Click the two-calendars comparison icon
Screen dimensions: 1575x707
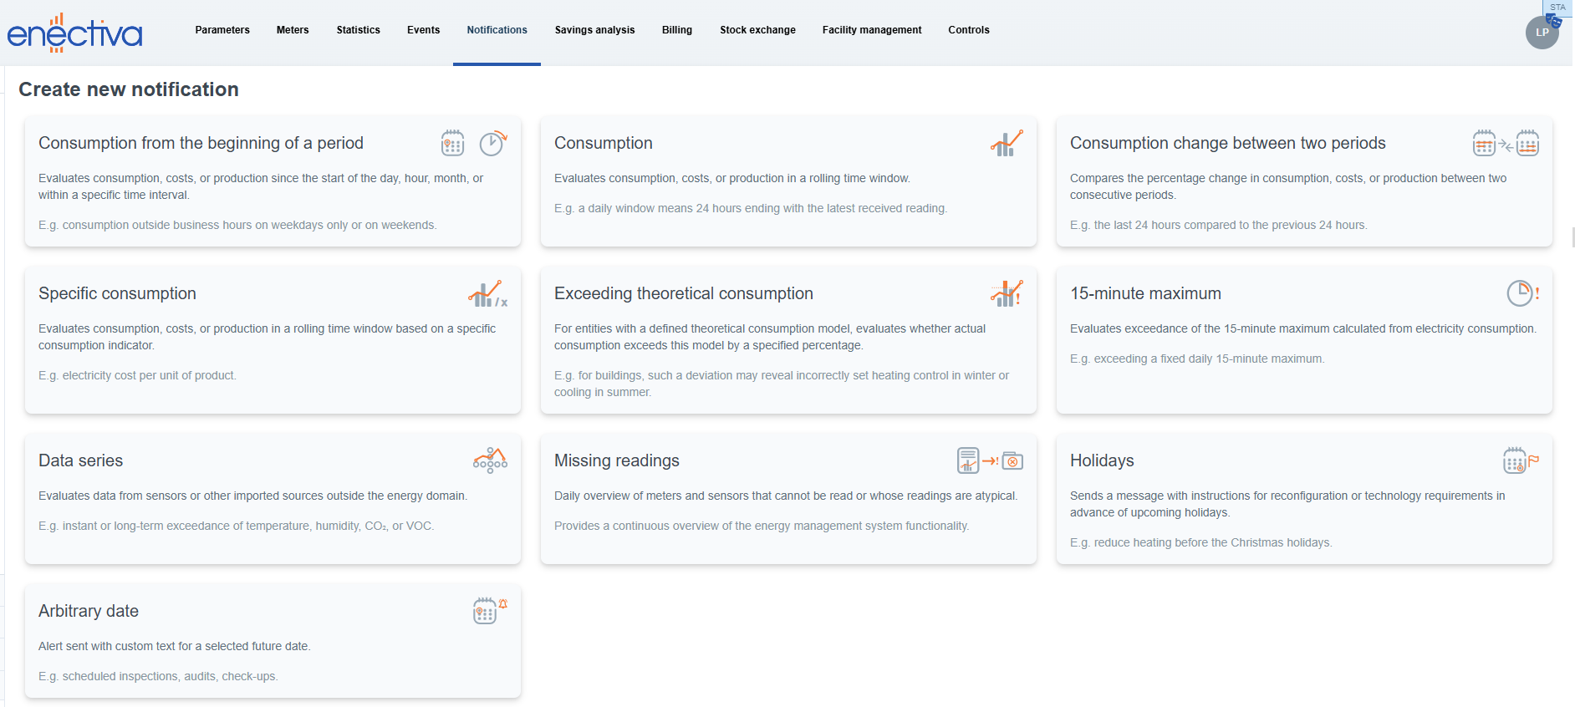(1505, 144)
